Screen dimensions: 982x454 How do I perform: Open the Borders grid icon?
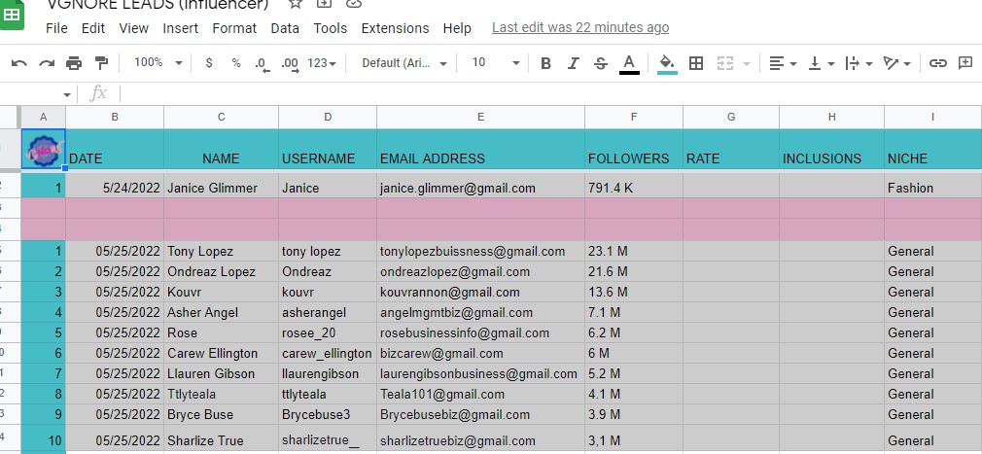[x=696, y=63]
